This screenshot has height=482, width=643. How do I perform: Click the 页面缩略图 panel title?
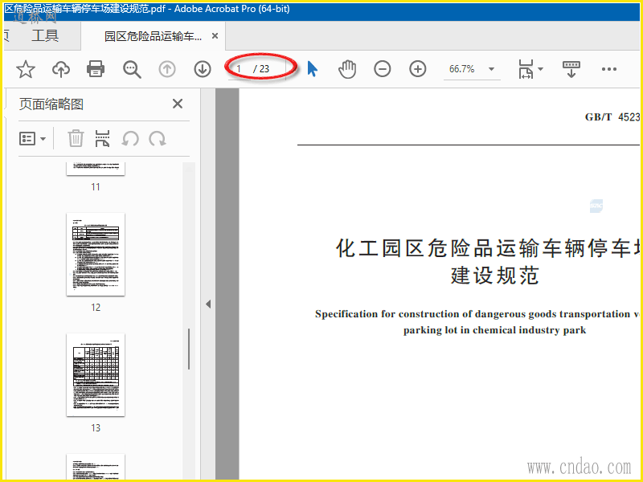[x=51, y=104]
